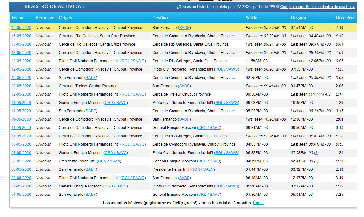Click the 'Duración' column header
The image size is (364, 217).
click(344, 18)
